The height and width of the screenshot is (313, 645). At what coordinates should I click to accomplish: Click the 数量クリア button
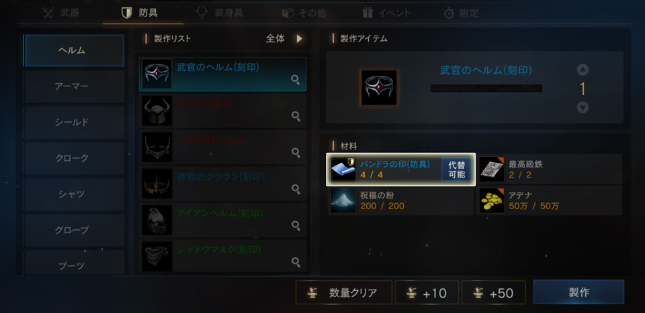(x=344, y=292)
